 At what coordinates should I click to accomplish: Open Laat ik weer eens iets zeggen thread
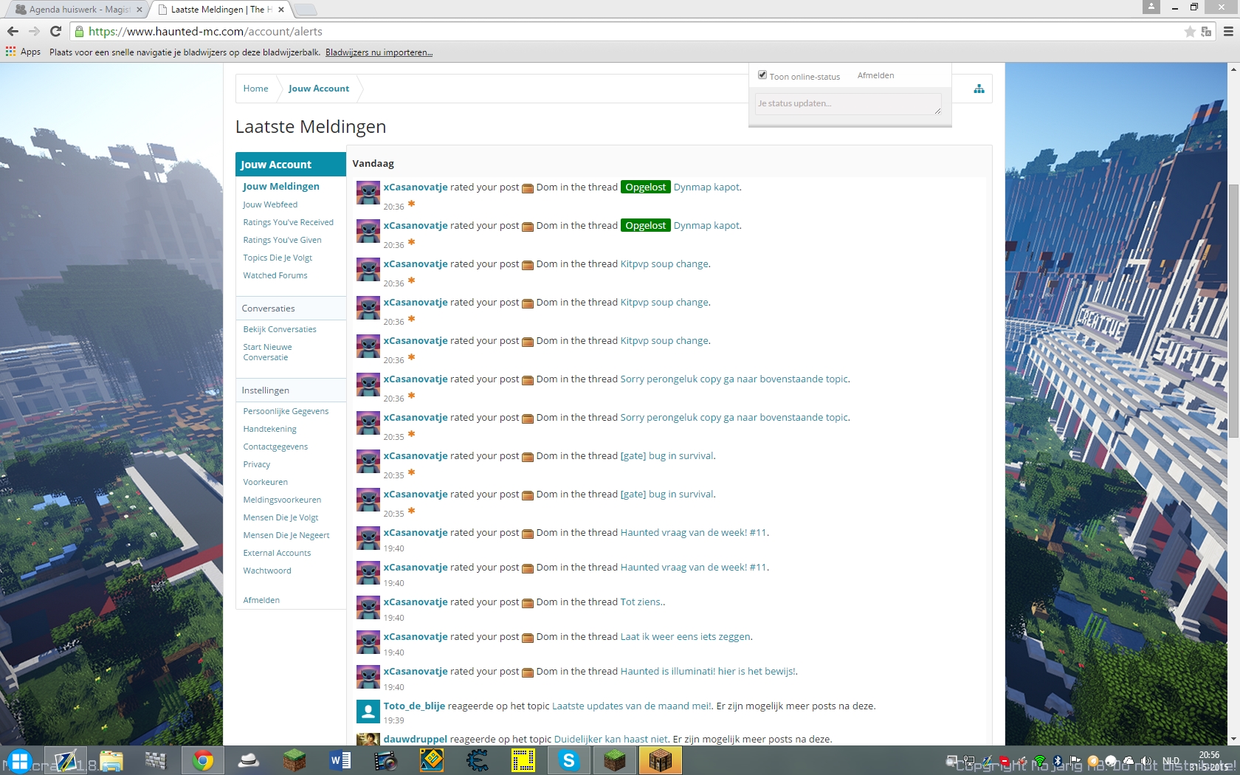(685, 637)
